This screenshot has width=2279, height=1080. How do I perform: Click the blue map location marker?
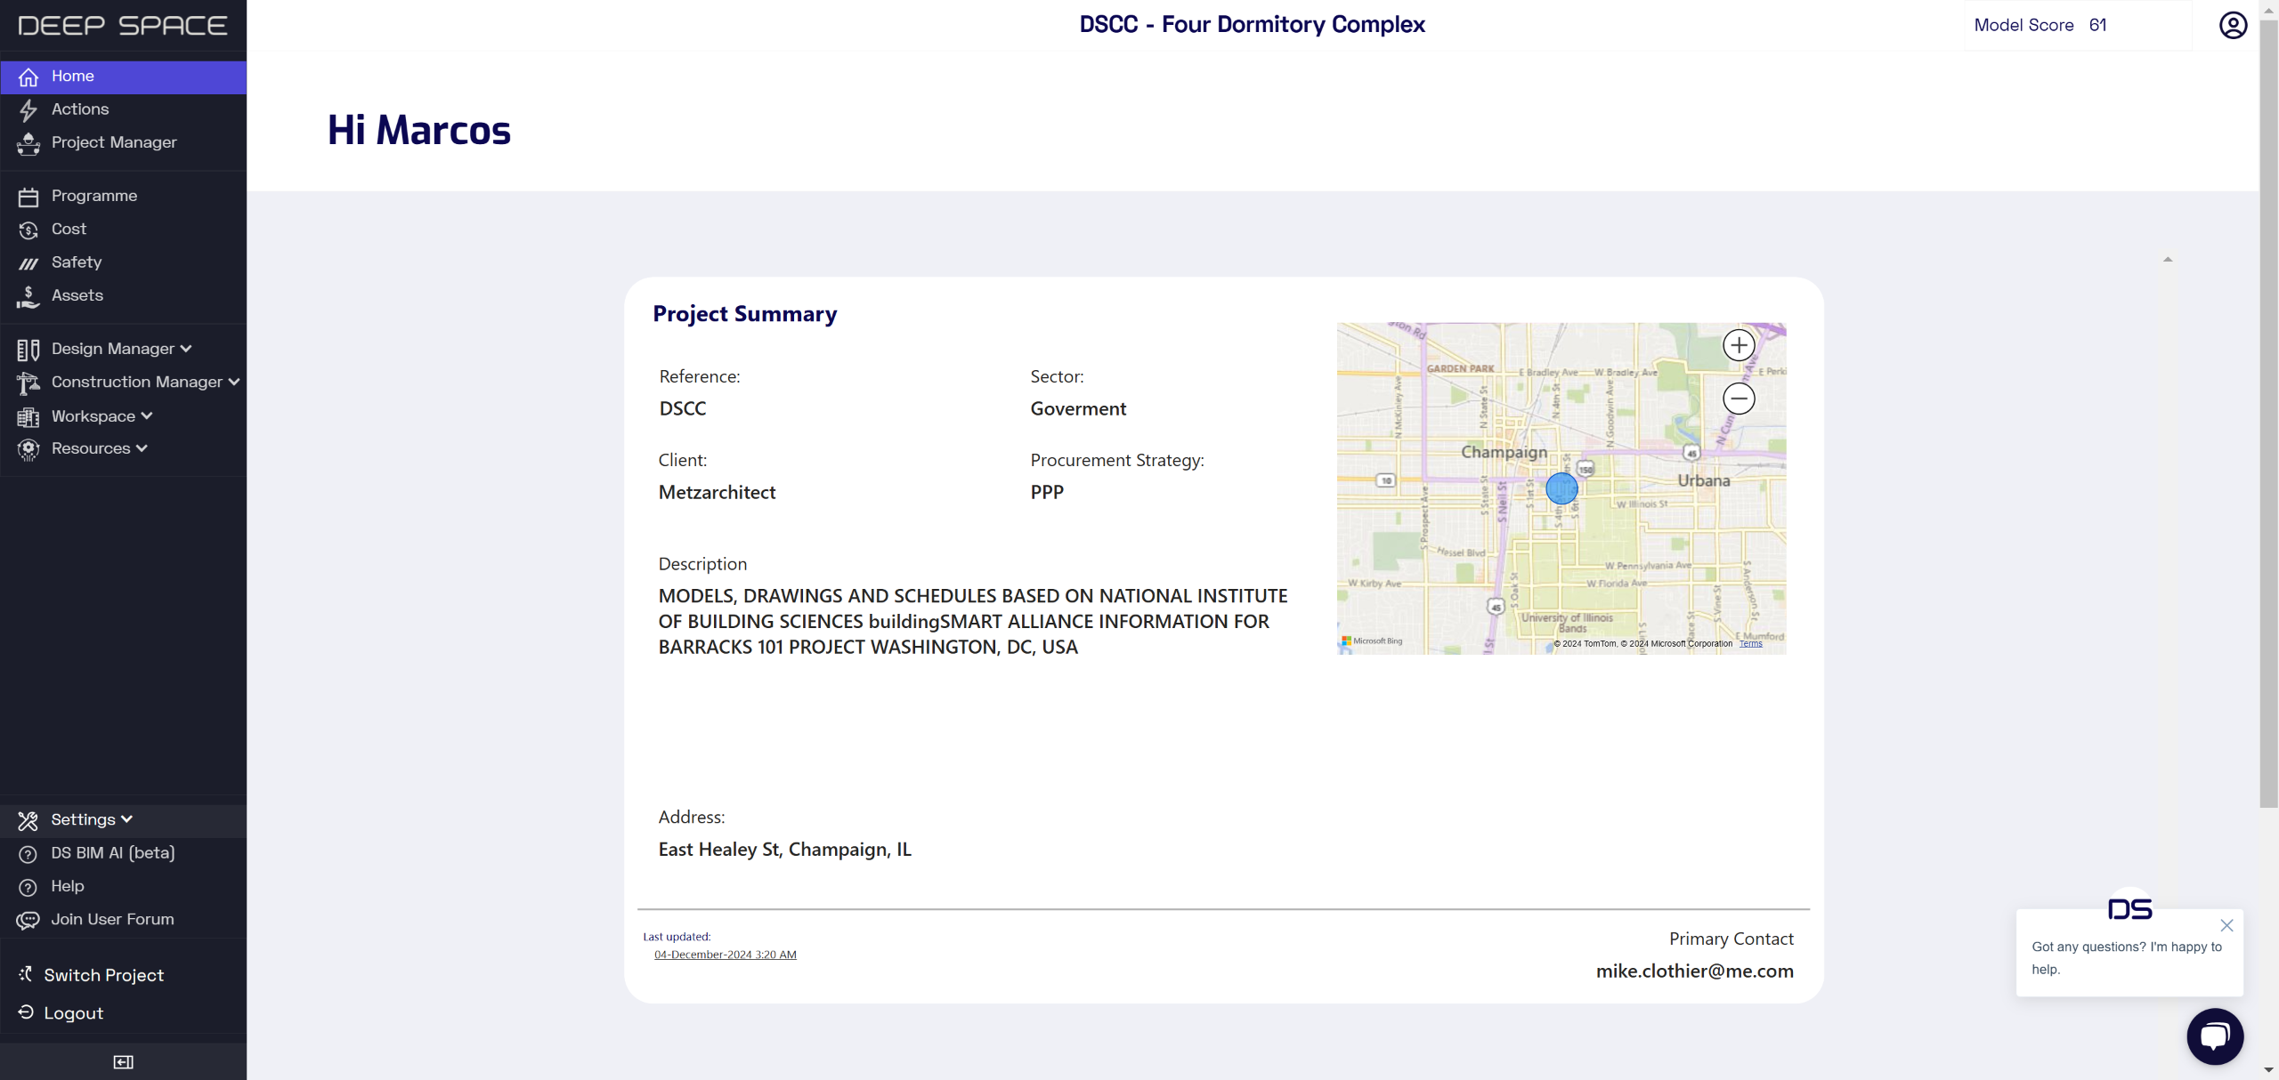(x=1561, y=488)
